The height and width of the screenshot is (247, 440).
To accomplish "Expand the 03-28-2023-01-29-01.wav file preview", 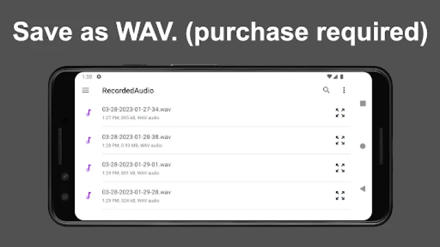I will 340,167.
